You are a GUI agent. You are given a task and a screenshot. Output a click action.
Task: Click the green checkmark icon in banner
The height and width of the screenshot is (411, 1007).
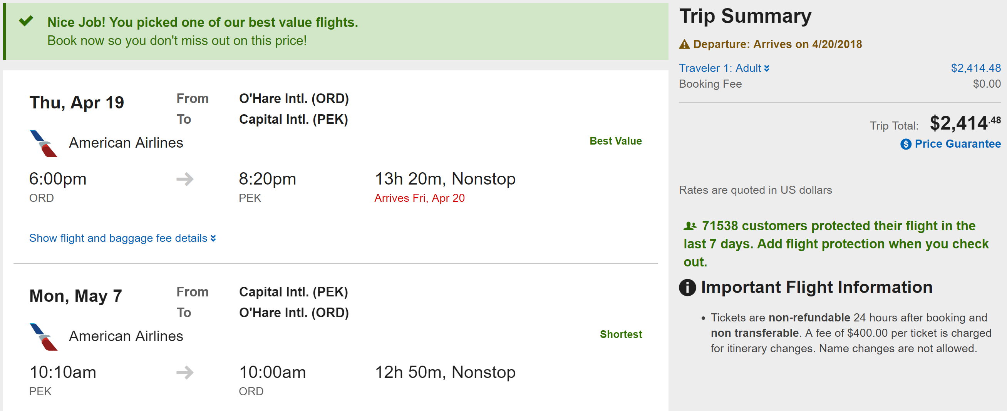(x=26, y=21)
